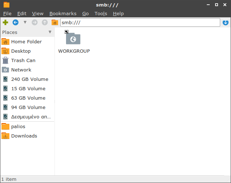Click the 63 GB Volume drive icon
This screenshot has width=231, height=183.
5,98
